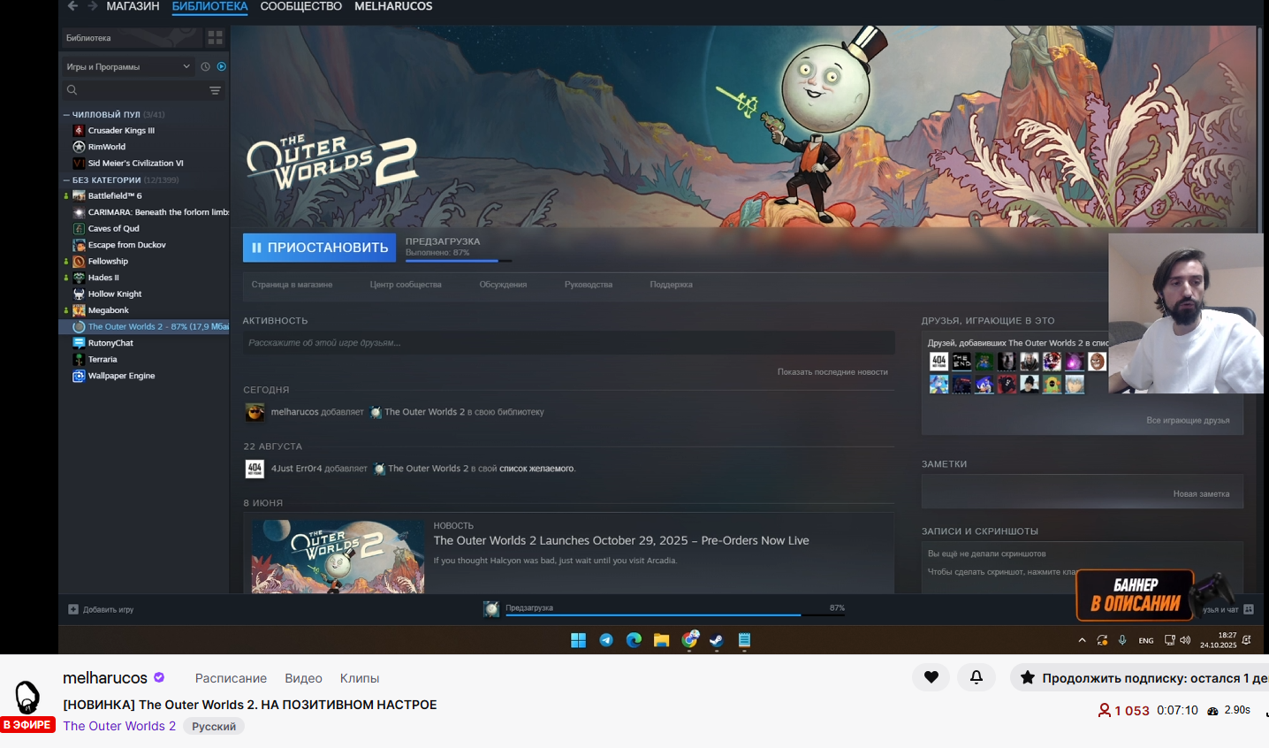
Task: Select Crusader Kings III game icon
Action: click(x=79, y=130)
